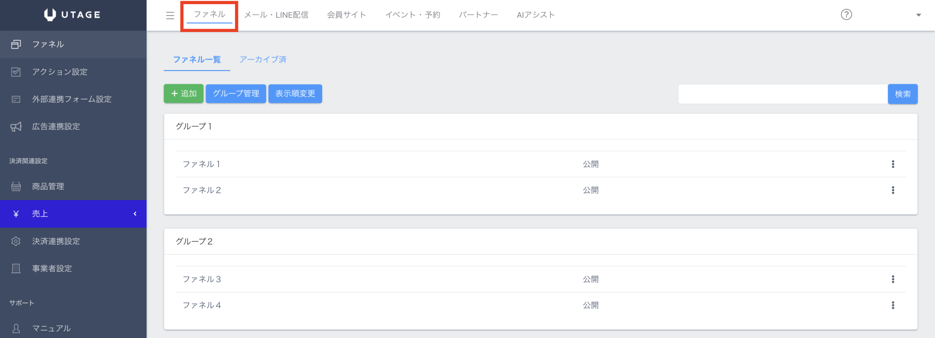935x338 pixels.
Task: Click the megaphone ad integration icon
Action: tap(16, 126)
